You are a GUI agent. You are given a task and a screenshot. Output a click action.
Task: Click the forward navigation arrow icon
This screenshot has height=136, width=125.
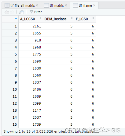point(12,12)
